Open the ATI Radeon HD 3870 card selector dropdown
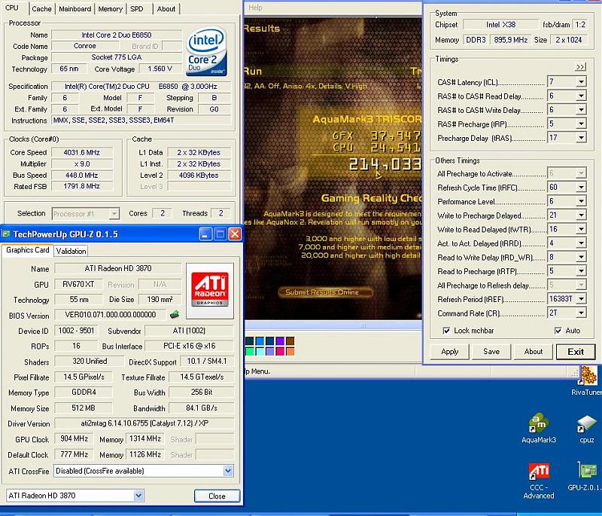 (138, 496)
